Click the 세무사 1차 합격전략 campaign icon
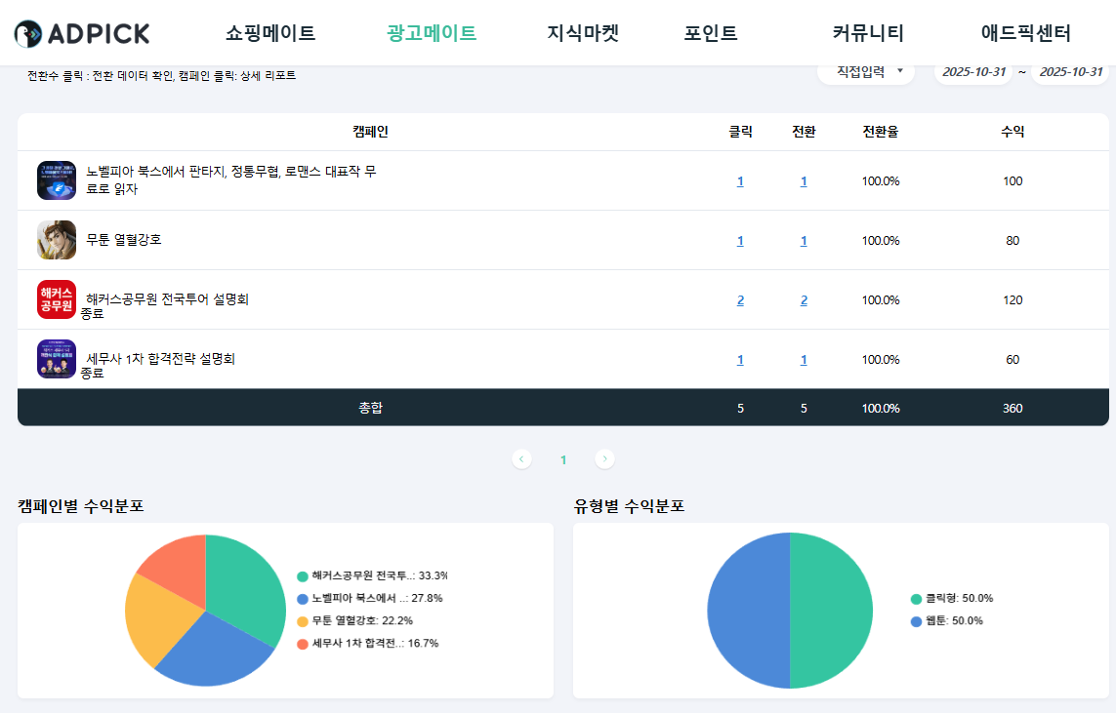The image size is (1116, 713). point(57,359)
